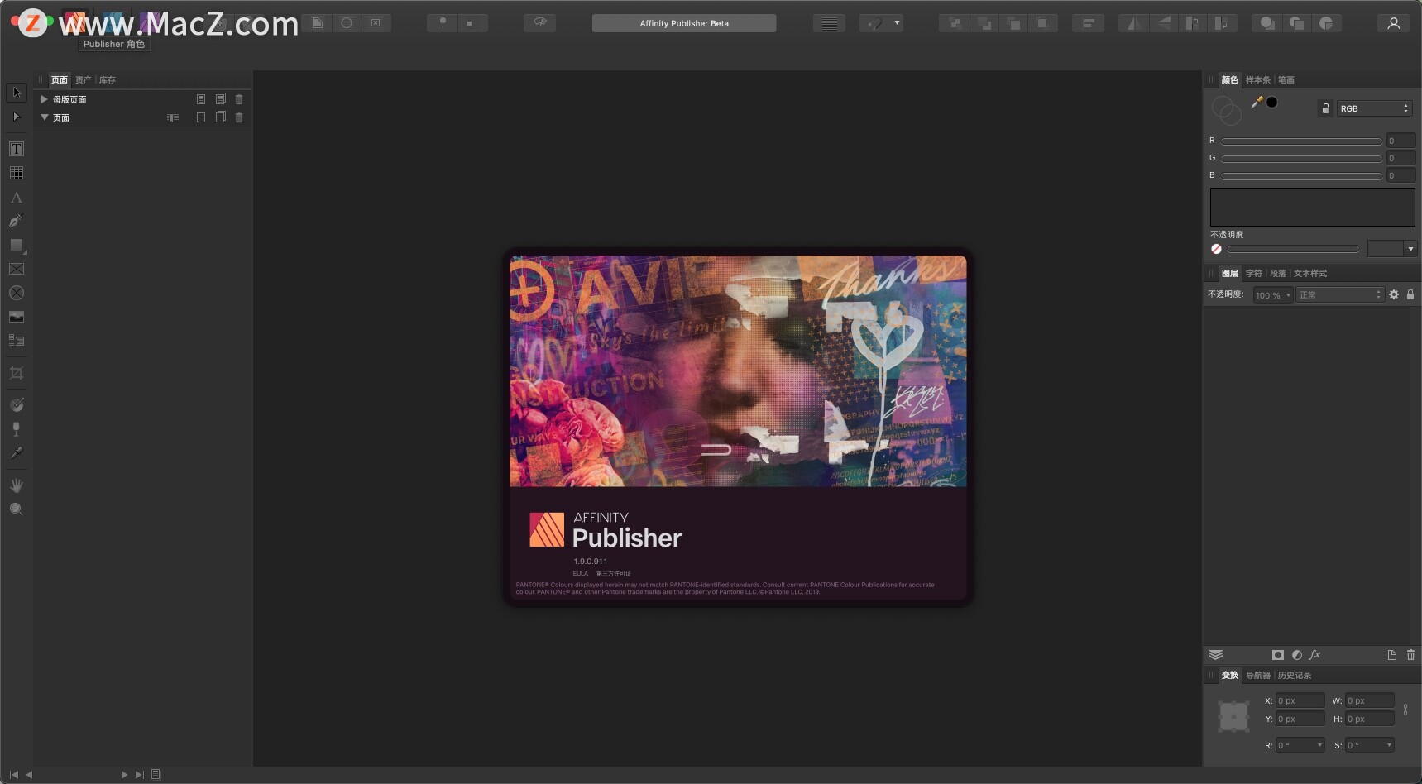Expand the 母版页面 master pages section
Image resolution: width=1422 pixels, height=784 pixels.
45,99
